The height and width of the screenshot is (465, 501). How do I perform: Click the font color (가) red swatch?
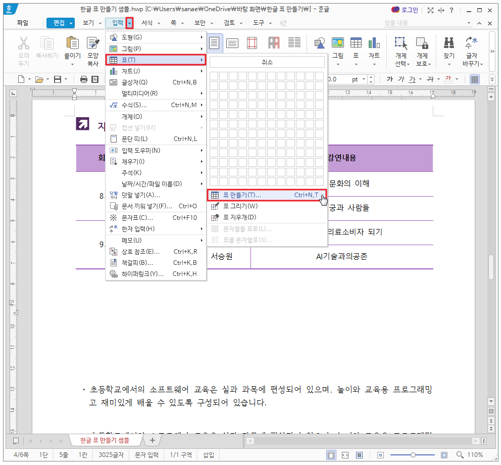[448, 79]
